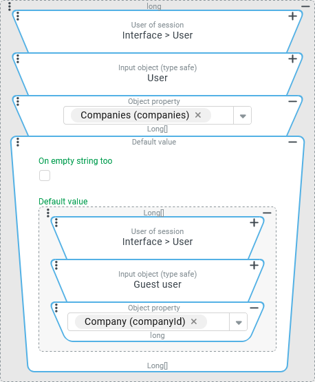Image resolution: width=315 pixels, height=382 pixels.
Task: Open drag-handle menu dots of outer long container
Action: click(10, 6)
